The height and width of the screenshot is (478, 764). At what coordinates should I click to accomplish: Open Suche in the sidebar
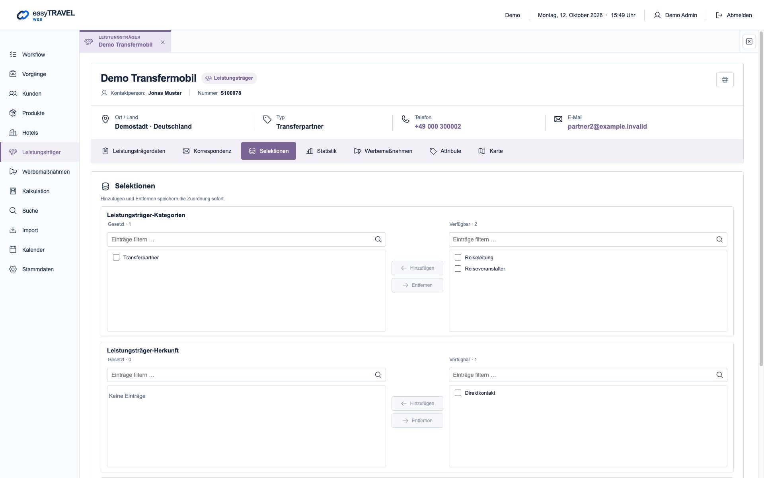[x=40, y=211]
